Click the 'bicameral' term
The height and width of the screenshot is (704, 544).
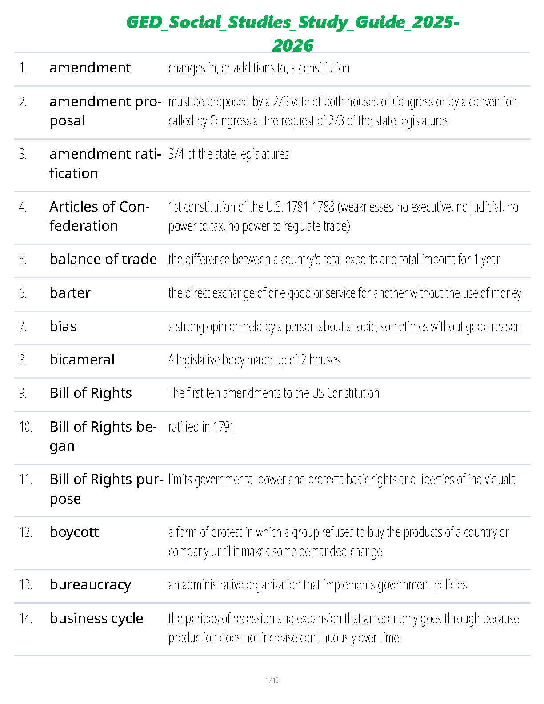(82, 360)
